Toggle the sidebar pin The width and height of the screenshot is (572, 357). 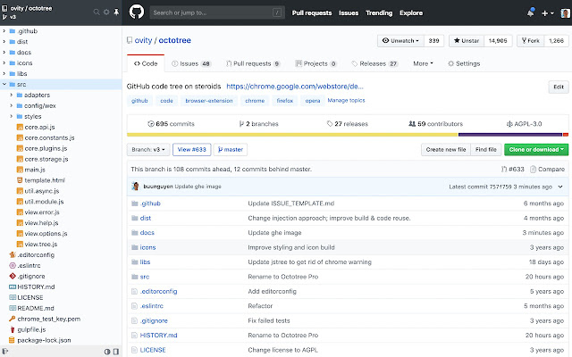[118, 12]
